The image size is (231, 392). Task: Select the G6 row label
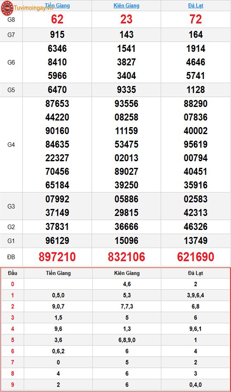(x=11, y=62)
